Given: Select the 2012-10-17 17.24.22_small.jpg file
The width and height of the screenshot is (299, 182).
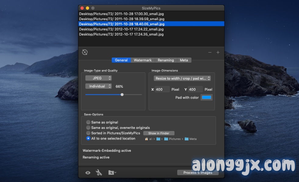Looking at the screenshot, I should click(x=122, y=29).
